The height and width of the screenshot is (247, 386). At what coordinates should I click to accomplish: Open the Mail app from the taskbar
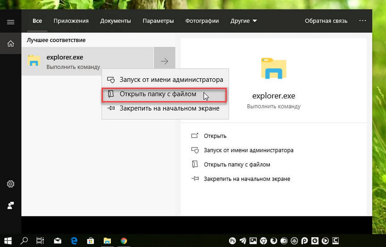[x=57, y=240]
